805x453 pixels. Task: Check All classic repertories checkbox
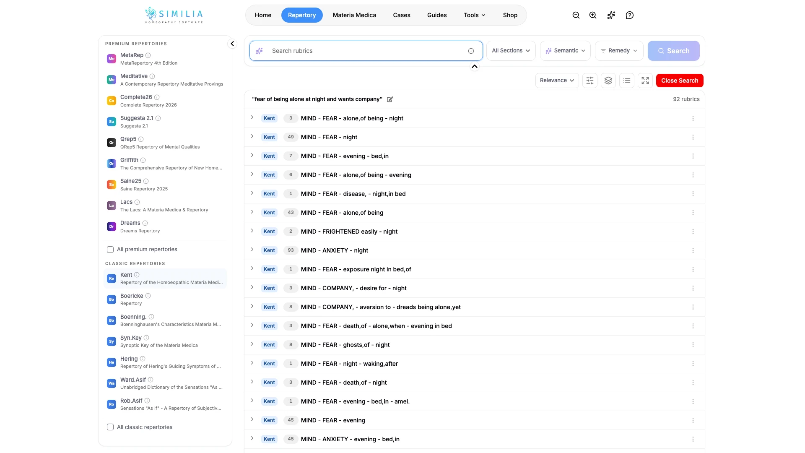coord(110,427)
